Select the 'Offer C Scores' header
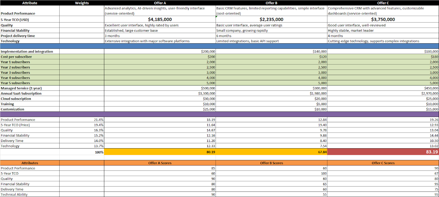439x197 pixels. [x=383, y=163]
